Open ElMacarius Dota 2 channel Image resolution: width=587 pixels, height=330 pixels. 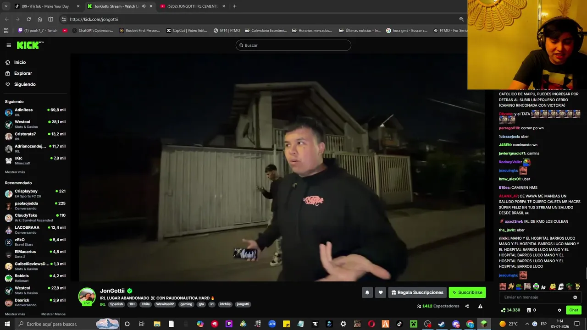(35, 254)
